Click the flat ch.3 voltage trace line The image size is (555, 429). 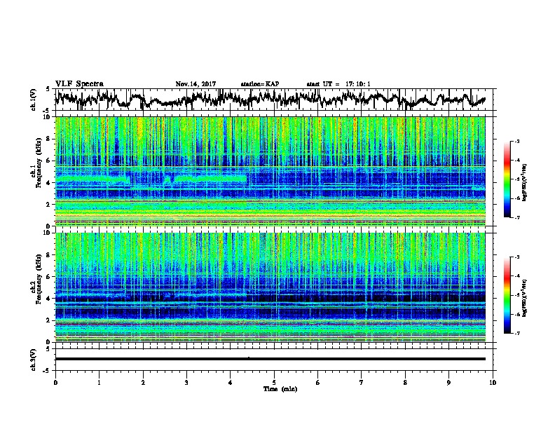(x=270, y=359)
